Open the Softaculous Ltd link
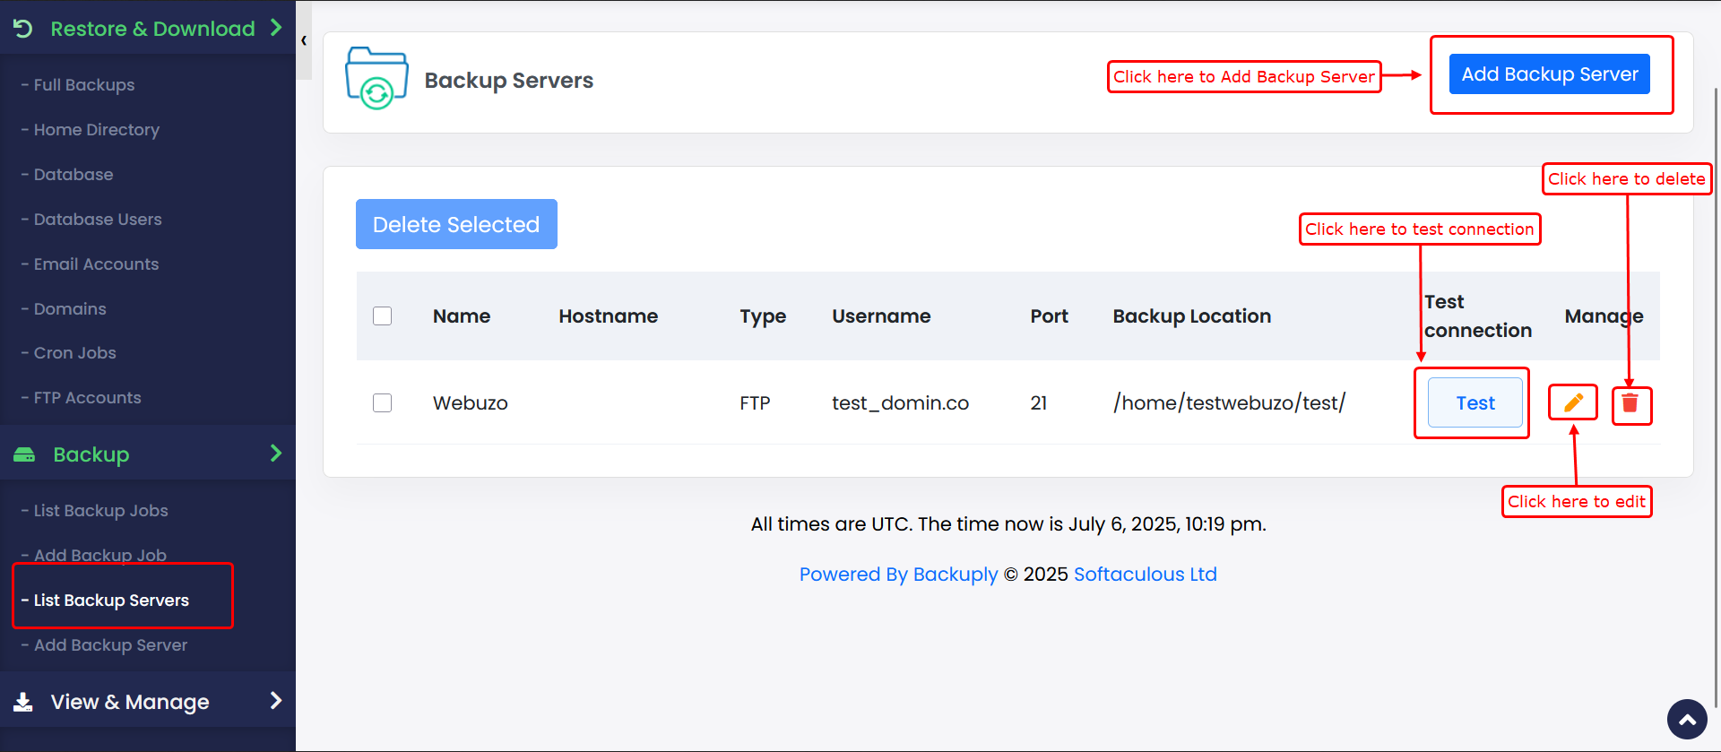The height and width of the screenshot is (752, 1721). click(x=1145, y=575)
